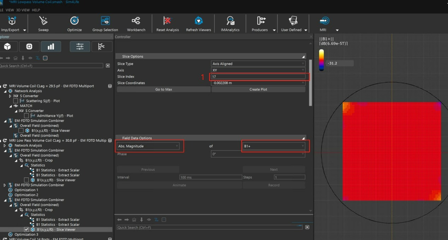Image resolution: width=448 pixels, height=240 pixels.
Task: Open the Abs. Magnitude dropdown
Action: [148, 146]
